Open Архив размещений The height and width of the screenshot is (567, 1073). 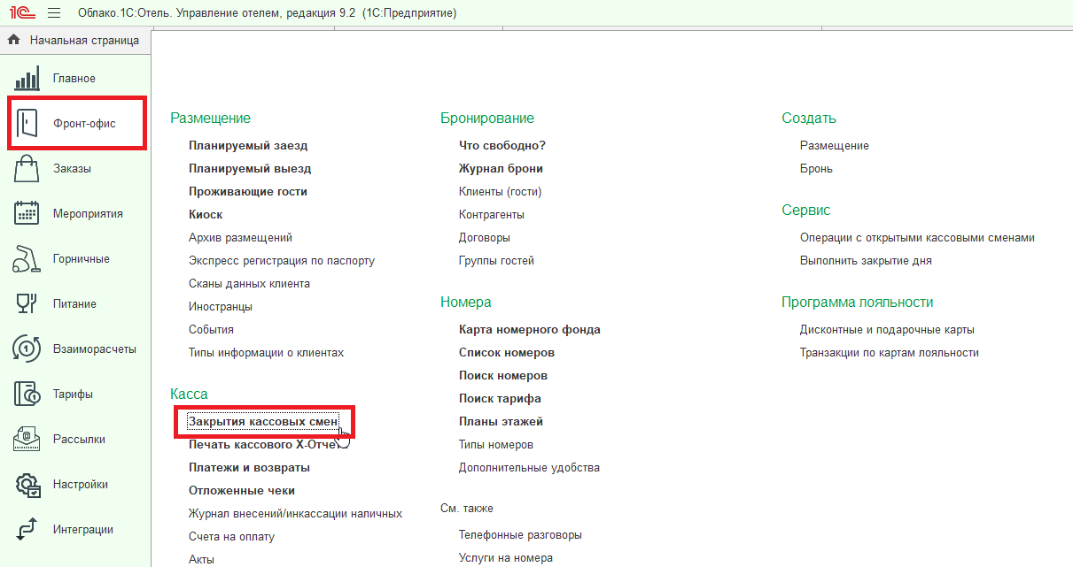point(240,238)
